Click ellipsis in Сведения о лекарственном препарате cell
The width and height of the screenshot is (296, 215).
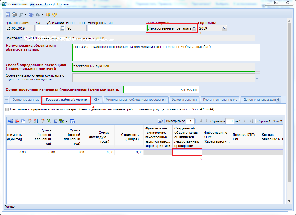click(198, 152)
